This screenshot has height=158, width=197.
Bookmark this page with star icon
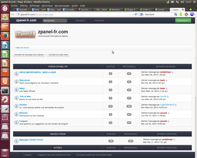pyautogui.click(x=130, y=14)
